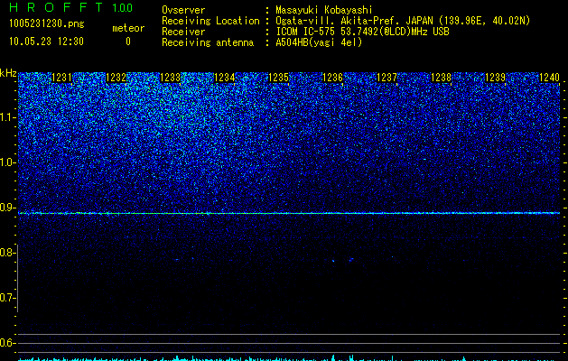Click the 1.0 kHz axis label
Image resolution: width=568 pixels, height=361 pixels.
pyautogui.click(x=6, y=162)
